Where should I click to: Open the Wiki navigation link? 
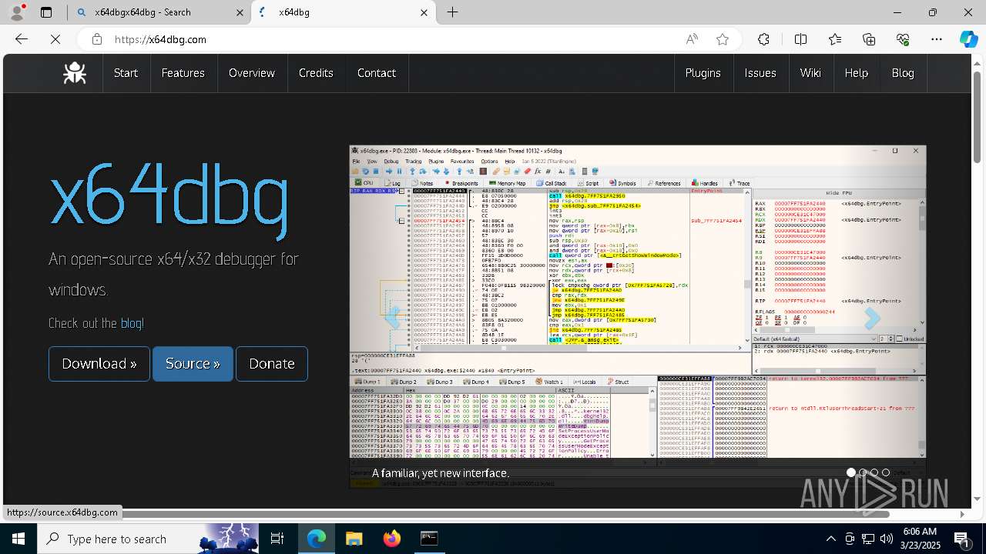[x=810, y=73]
